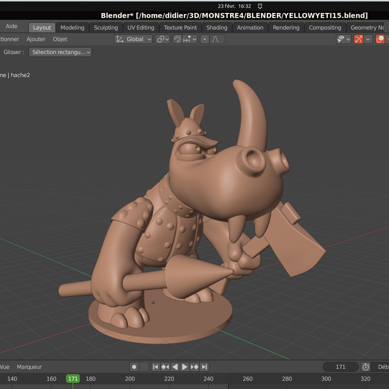The height and width of the screenshot is (389, 389).
Task: Click the active Layout workspace tab
Action: point(42,27)
